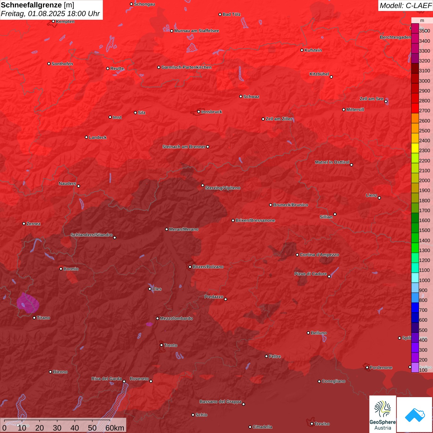The width and height of the screenshot is (433, 433).
Task: Click the Schneefallgrenze [m] map title
Action: click(x=37, y=5)
